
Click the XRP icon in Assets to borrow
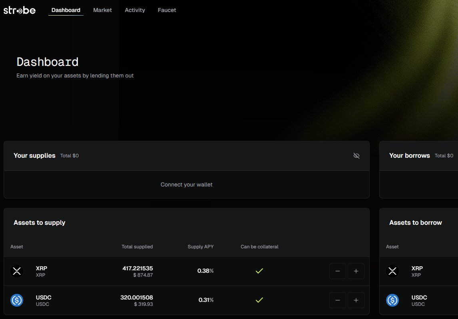coord(392,271)
